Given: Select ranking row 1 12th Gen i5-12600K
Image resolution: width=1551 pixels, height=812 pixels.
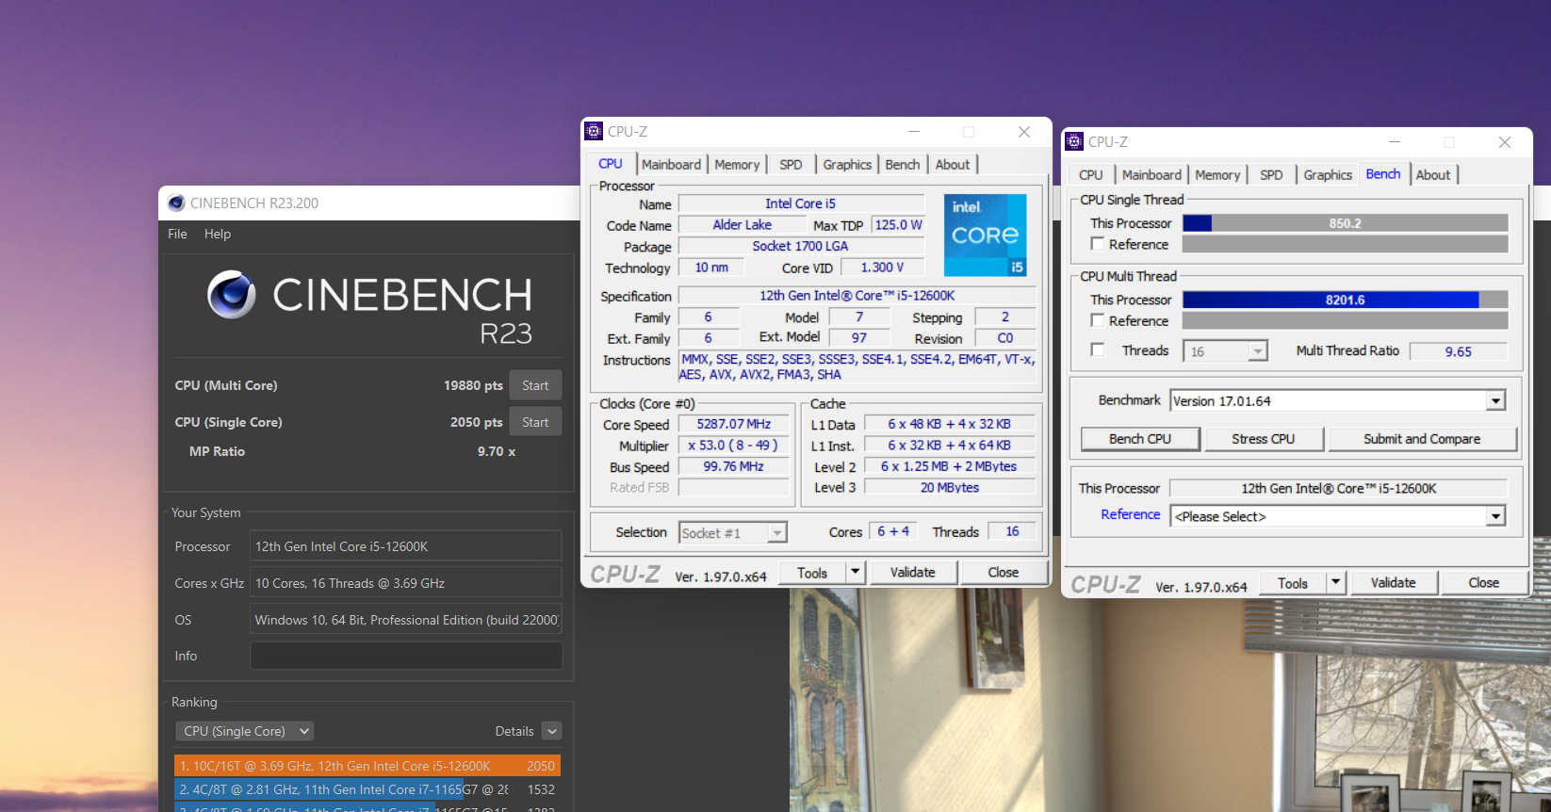Looking at the screenshot, I should coord(367,766).
